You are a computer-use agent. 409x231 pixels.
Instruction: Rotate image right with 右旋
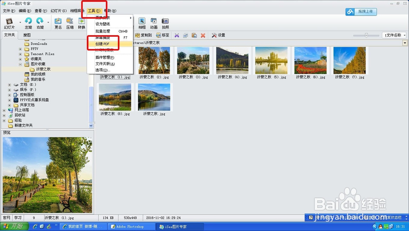[40, 23]
